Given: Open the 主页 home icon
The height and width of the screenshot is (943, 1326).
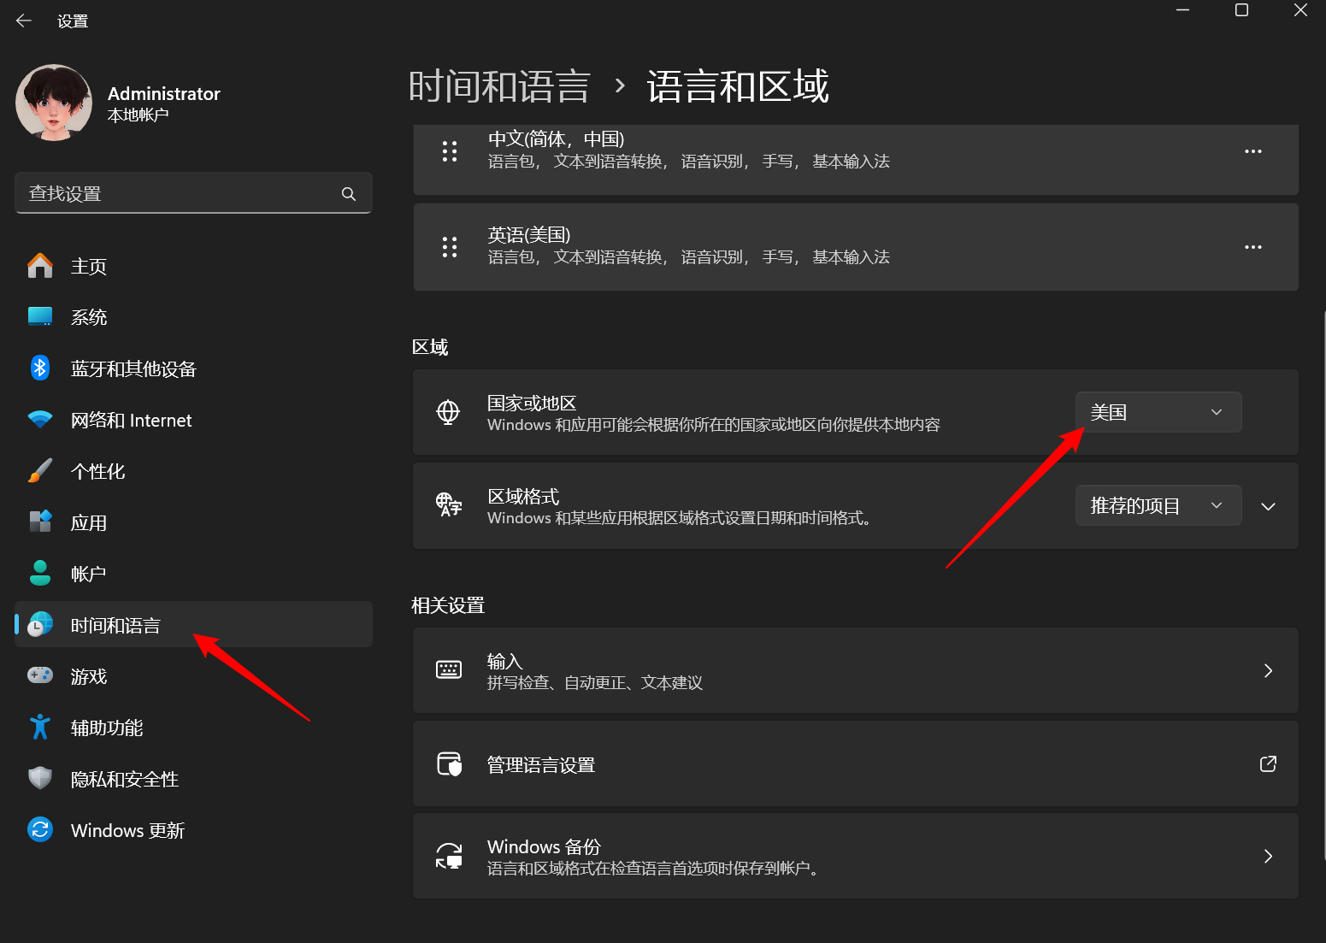Looking at the screenshot, I should click(40, 266).
